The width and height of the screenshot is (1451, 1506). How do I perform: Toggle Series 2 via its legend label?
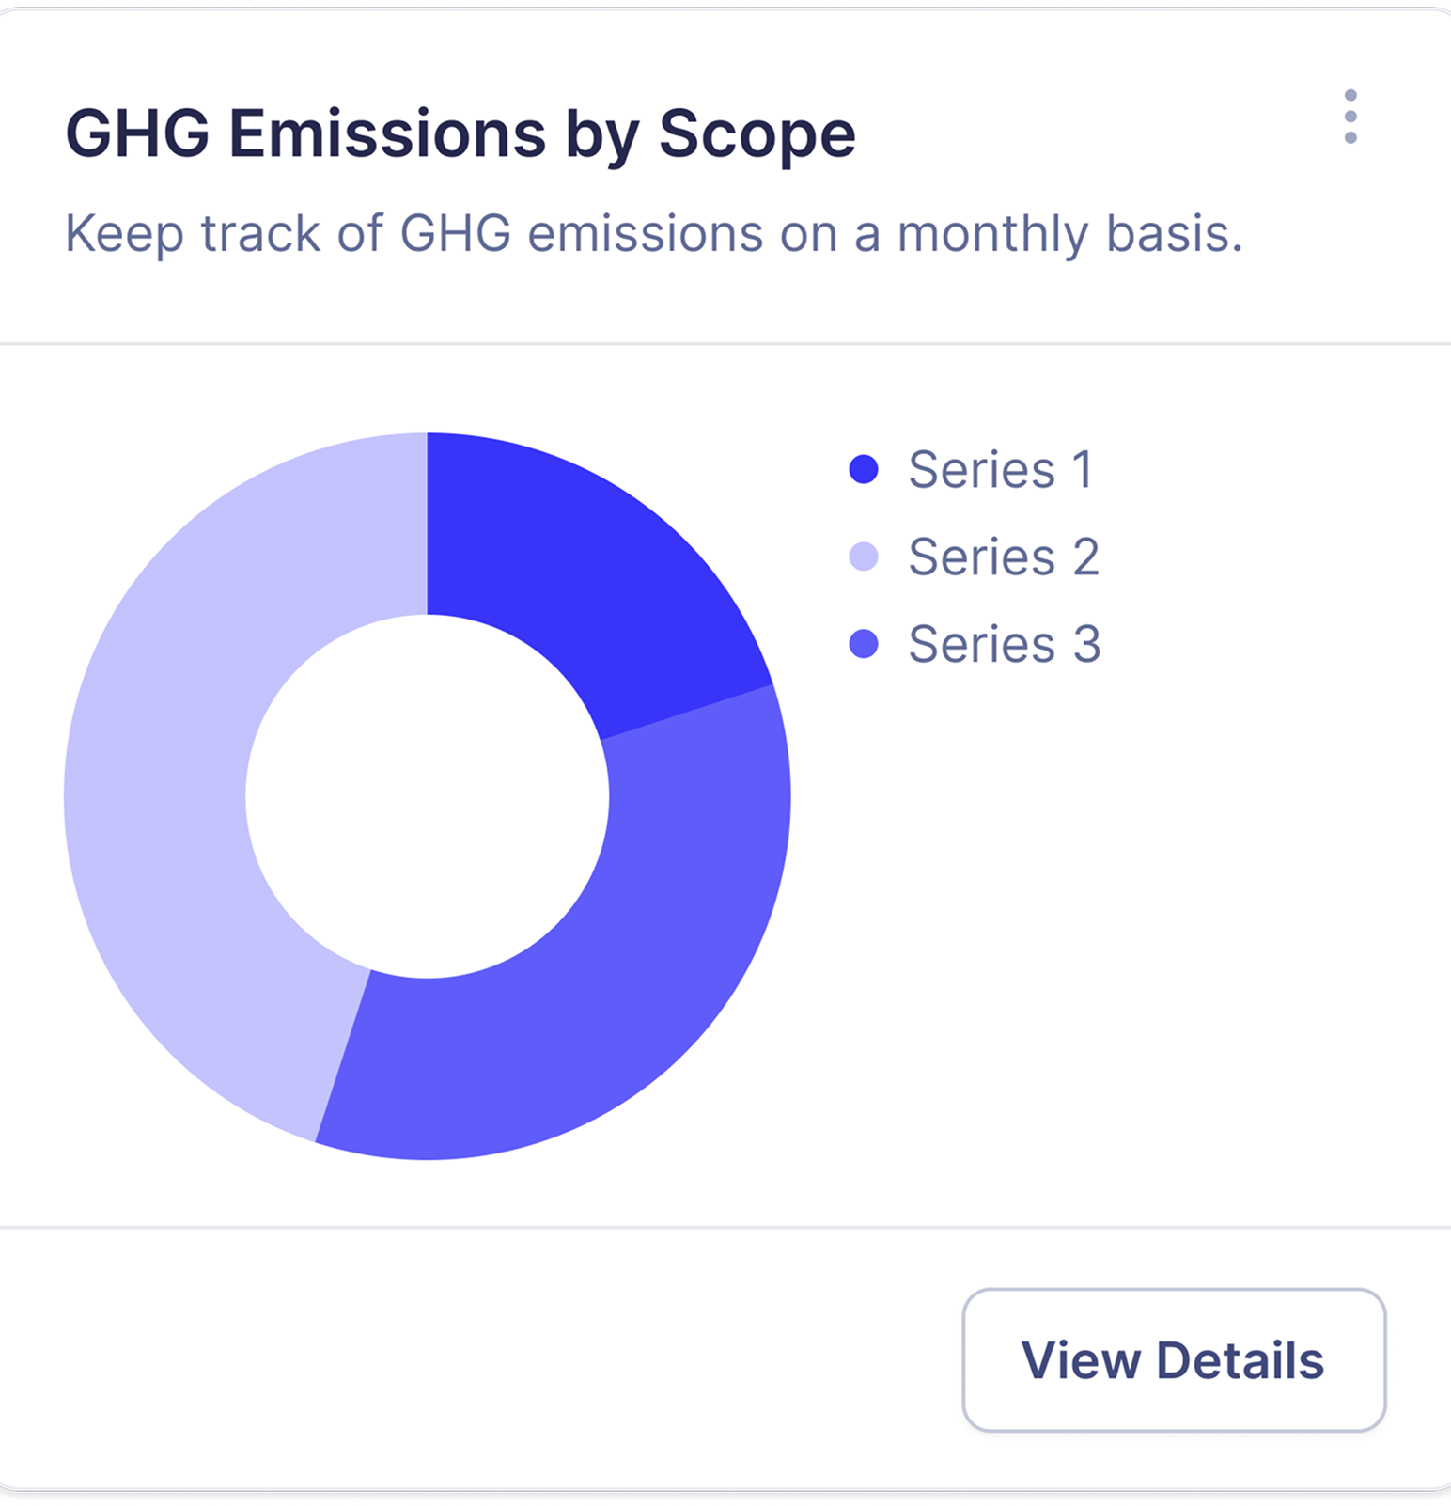[x=1004, y=557]
